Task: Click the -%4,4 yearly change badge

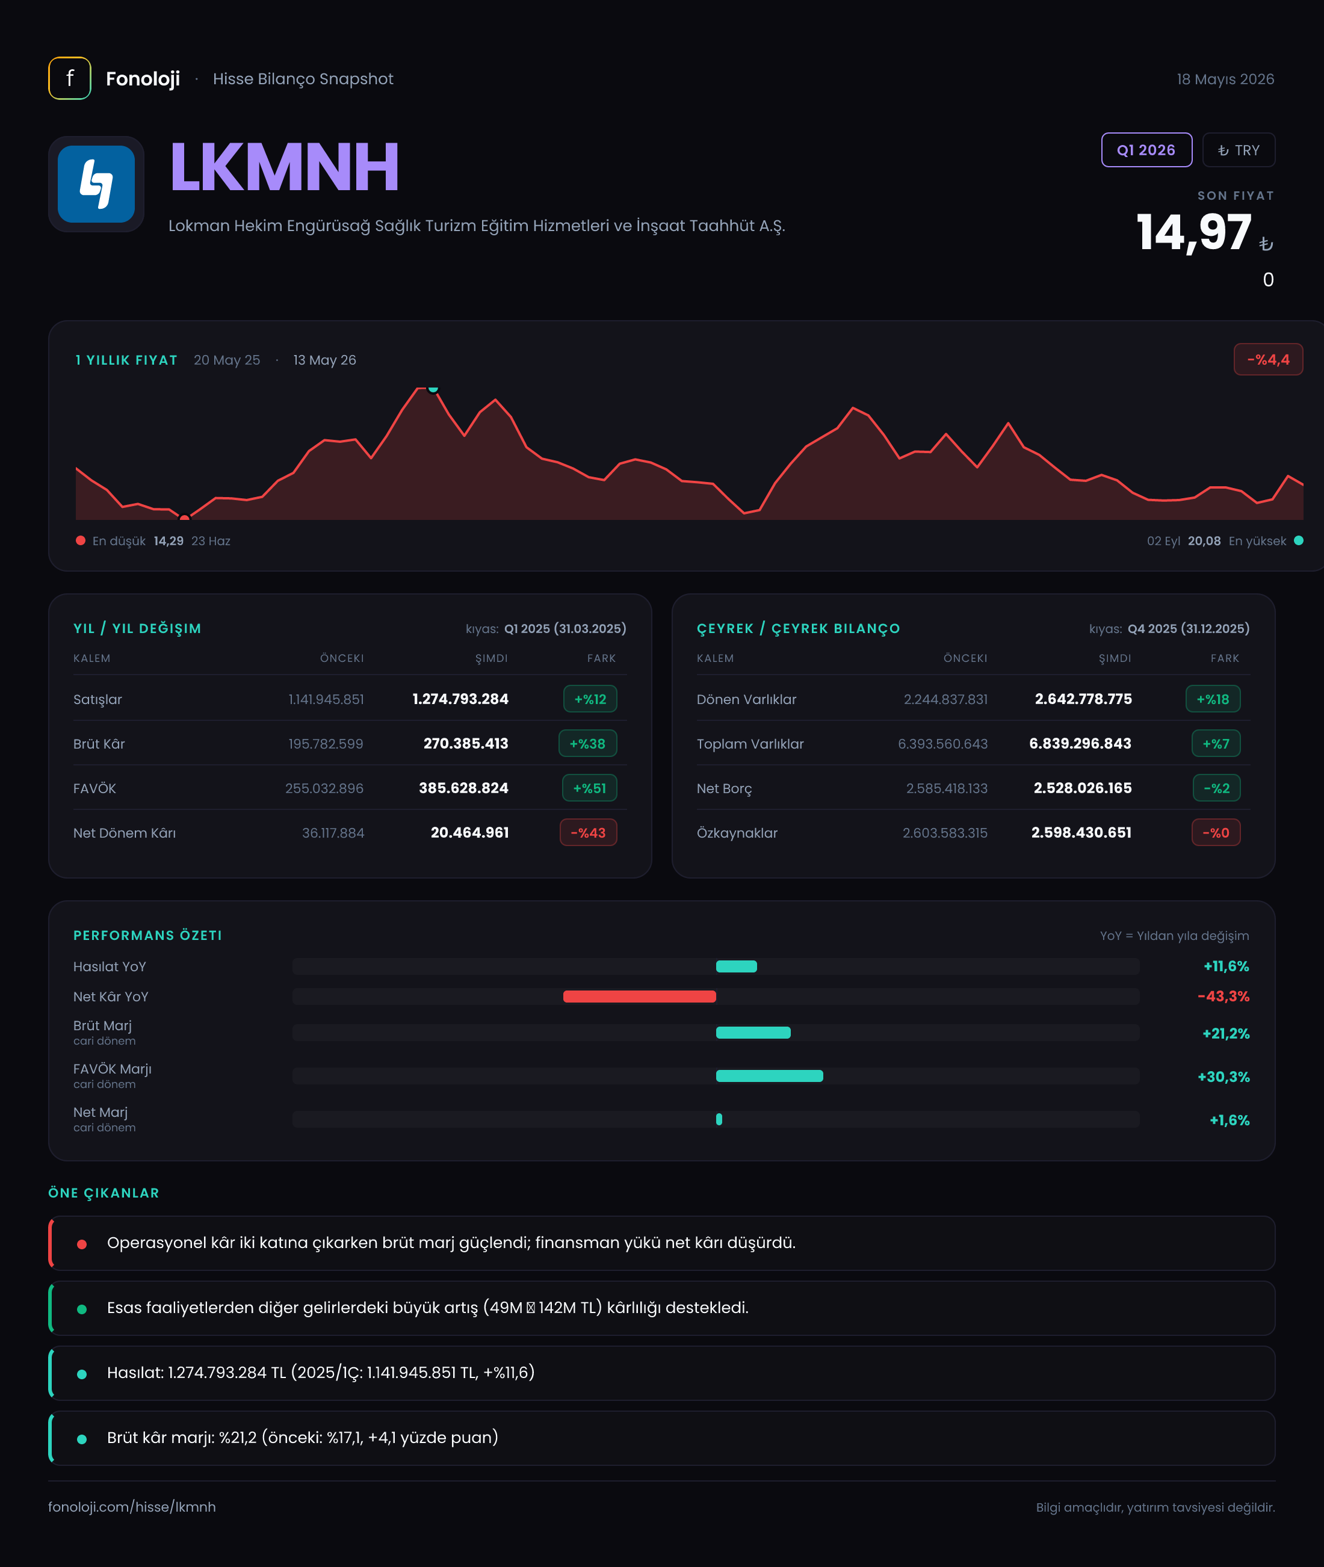Action: 1267,359
